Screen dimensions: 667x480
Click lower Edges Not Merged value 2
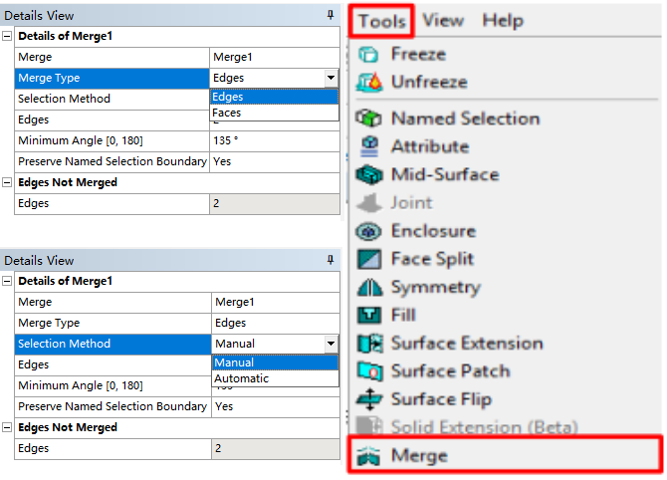point(275,448)
